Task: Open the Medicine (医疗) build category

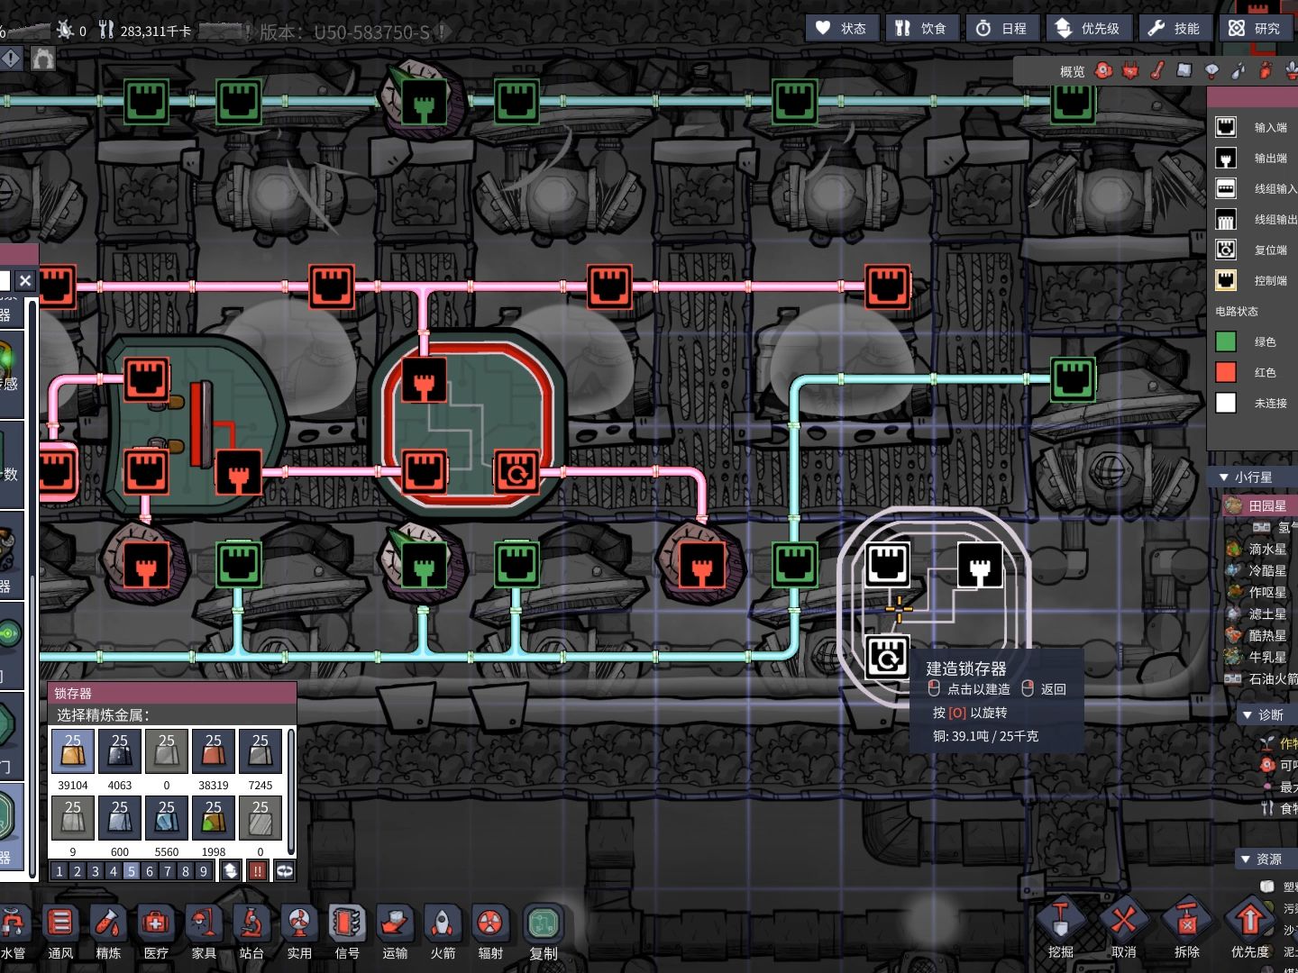Action: coord(156,932)
